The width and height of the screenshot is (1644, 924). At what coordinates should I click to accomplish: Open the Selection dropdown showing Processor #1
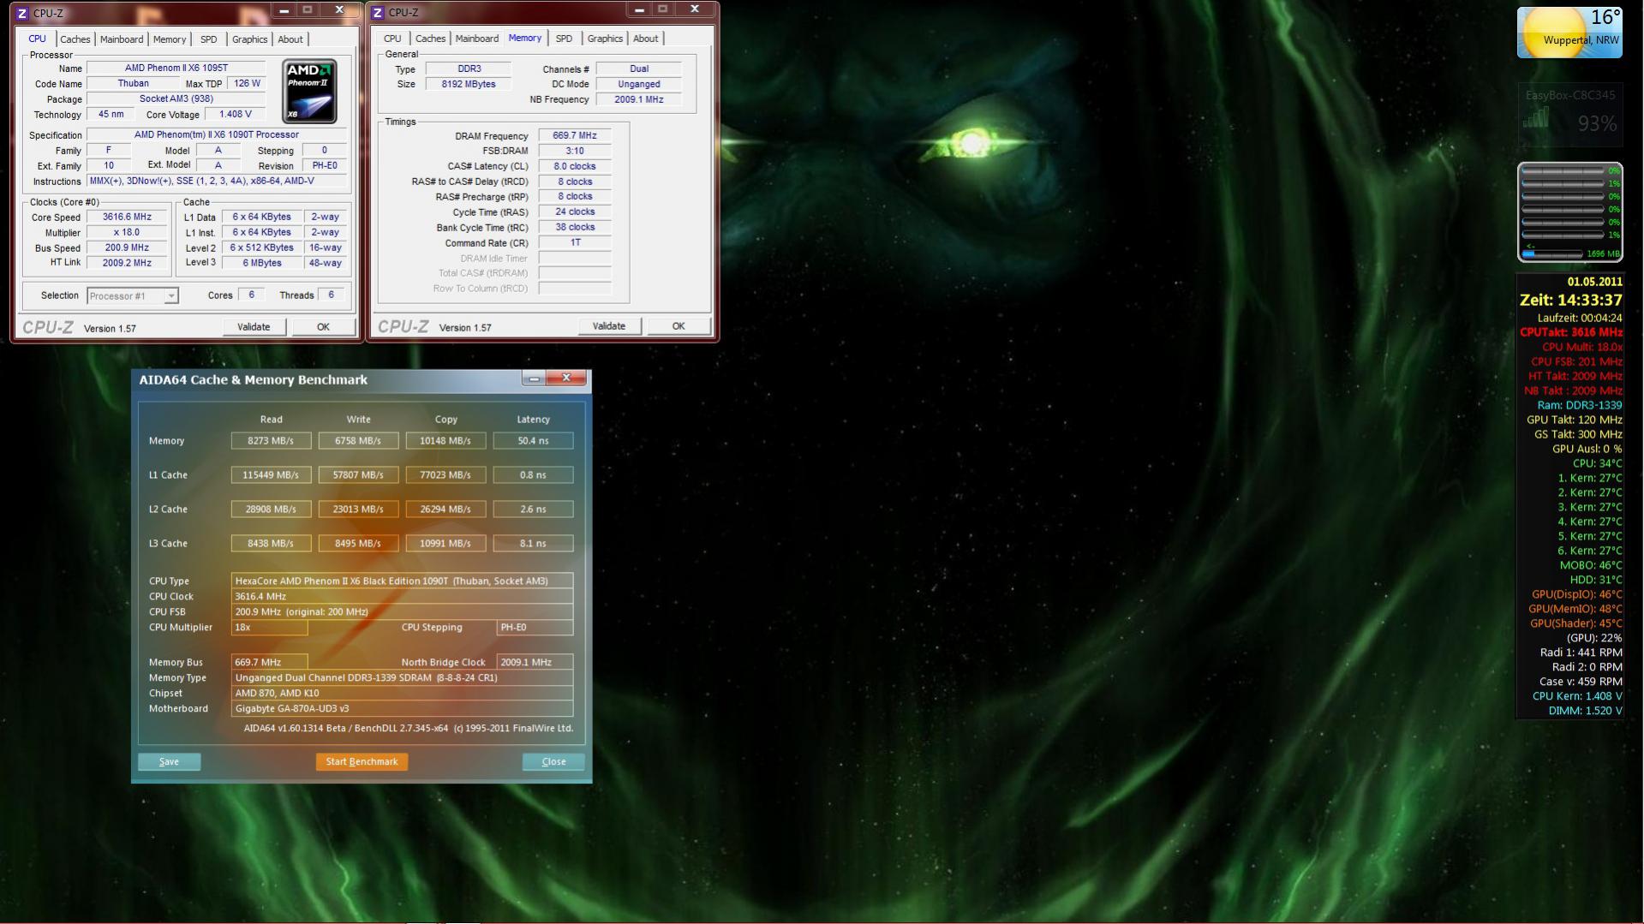tap(133, 295)
